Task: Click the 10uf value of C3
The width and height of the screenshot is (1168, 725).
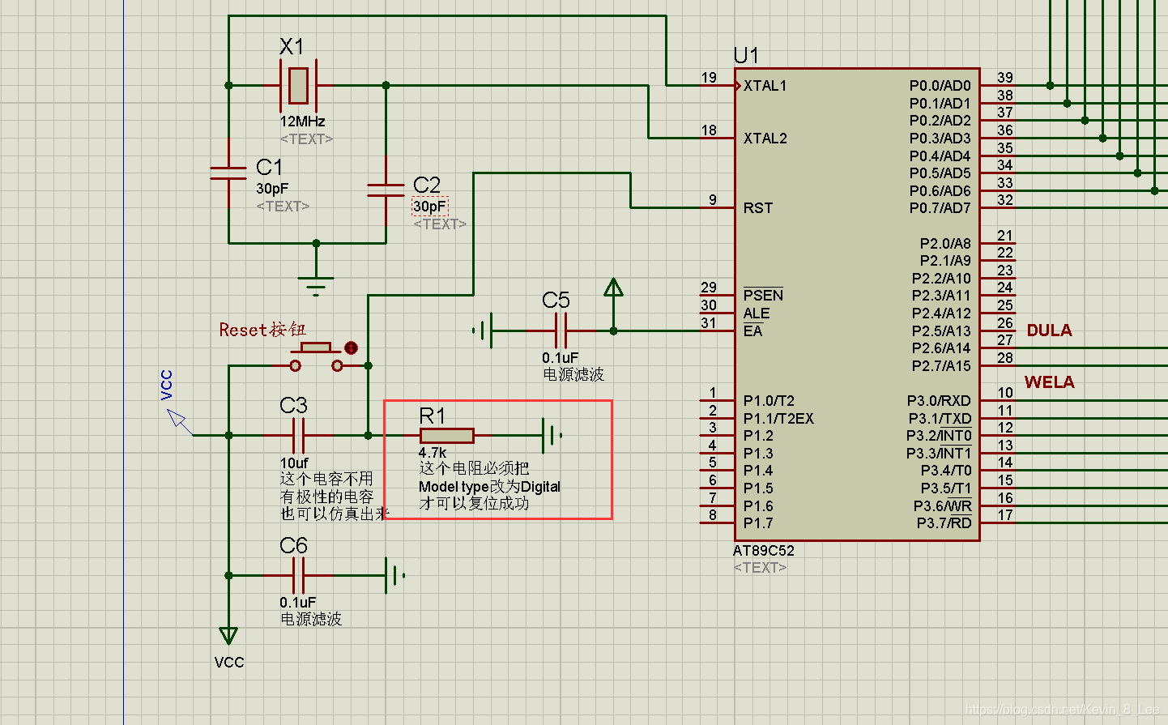Action: click(x=294, y=463)
